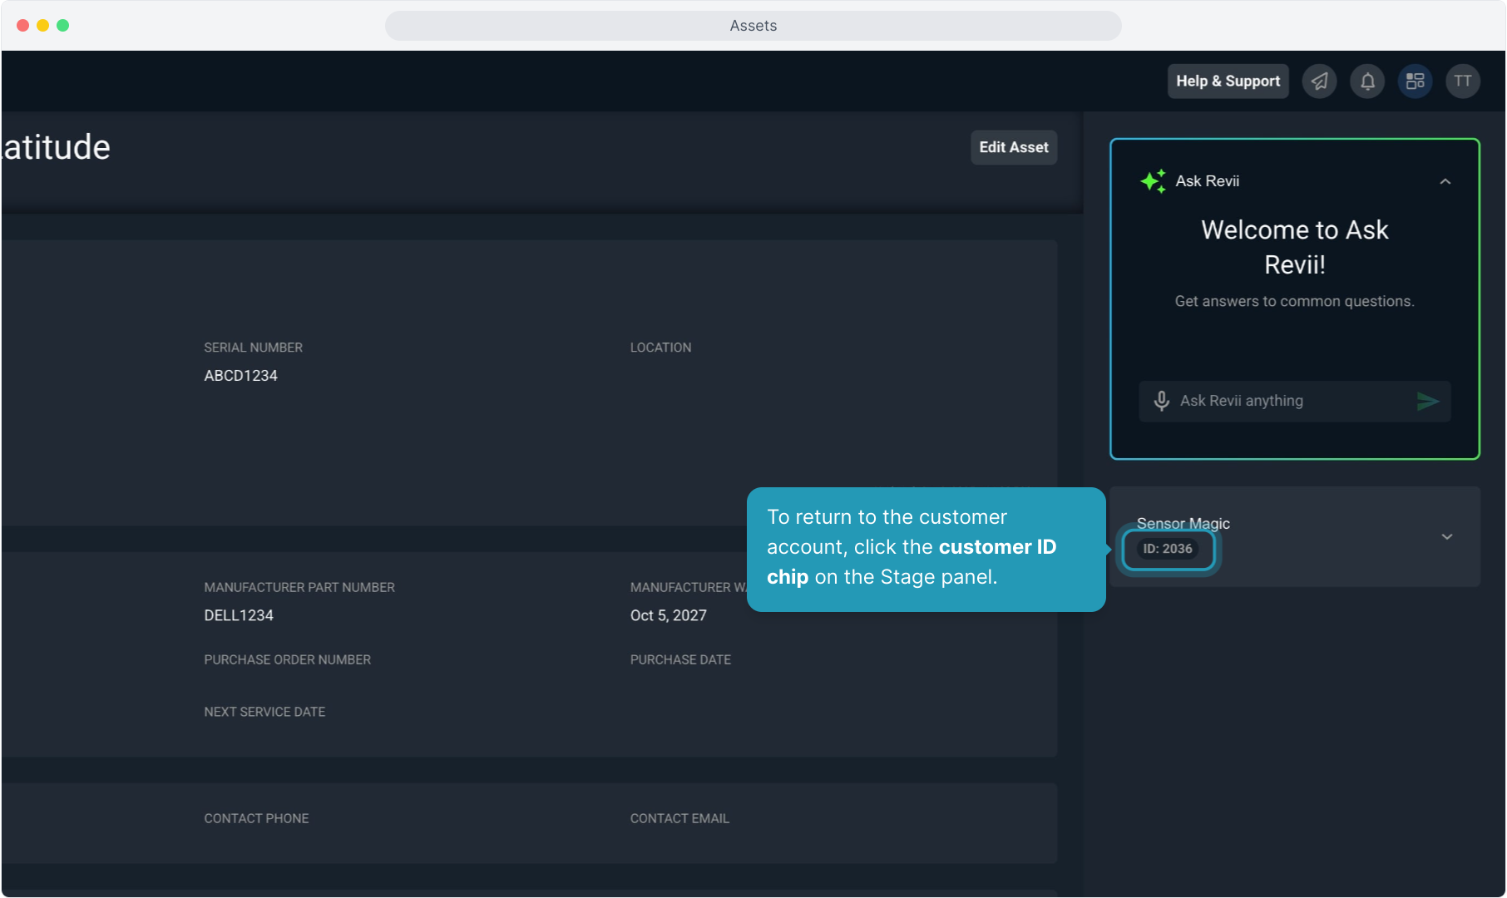Select the serial number ABCD1234 value
The image size is (1507, 898).
(241, 376)
